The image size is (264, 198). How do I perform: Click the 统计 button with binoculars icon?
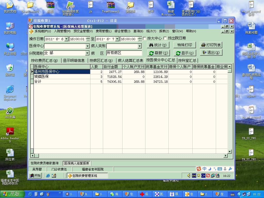[158, 45]
